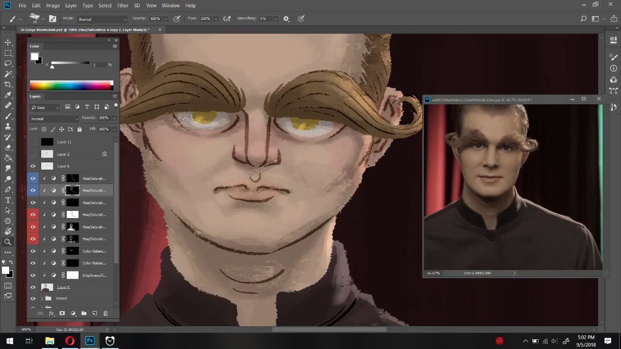Select the Polygon shape tool
This screenshot has height=349, width=621.
(8, 221)
